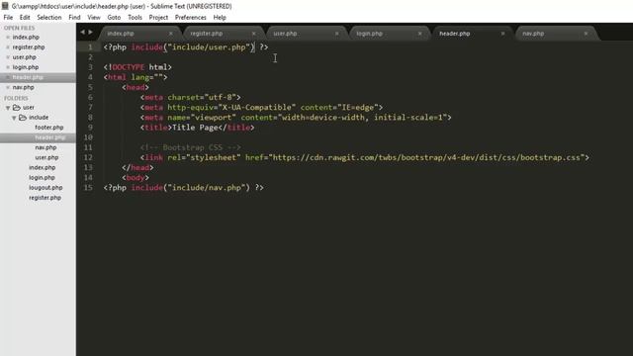Select the user folder in sidebar

point(29,108)
